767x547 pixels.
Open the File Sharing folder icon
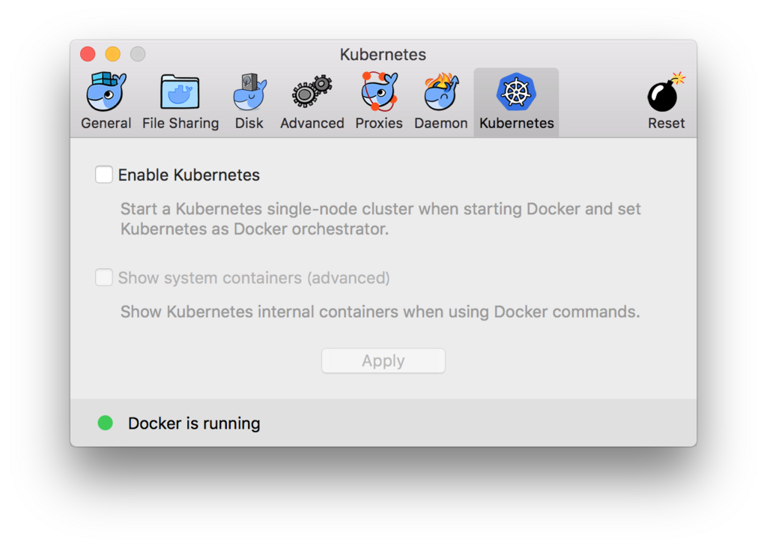click(180, 92)
